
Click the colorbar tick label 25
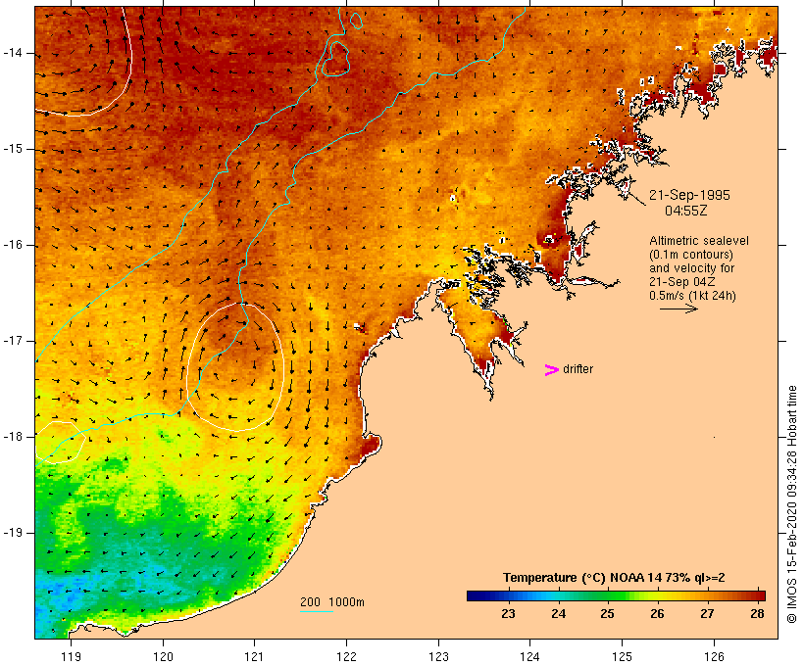tap(607, 614)
